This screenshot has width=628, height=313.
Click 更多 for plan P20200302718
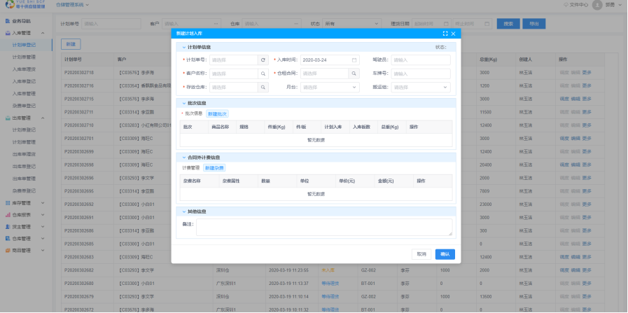pyautogui.click(x=587, y=73)
